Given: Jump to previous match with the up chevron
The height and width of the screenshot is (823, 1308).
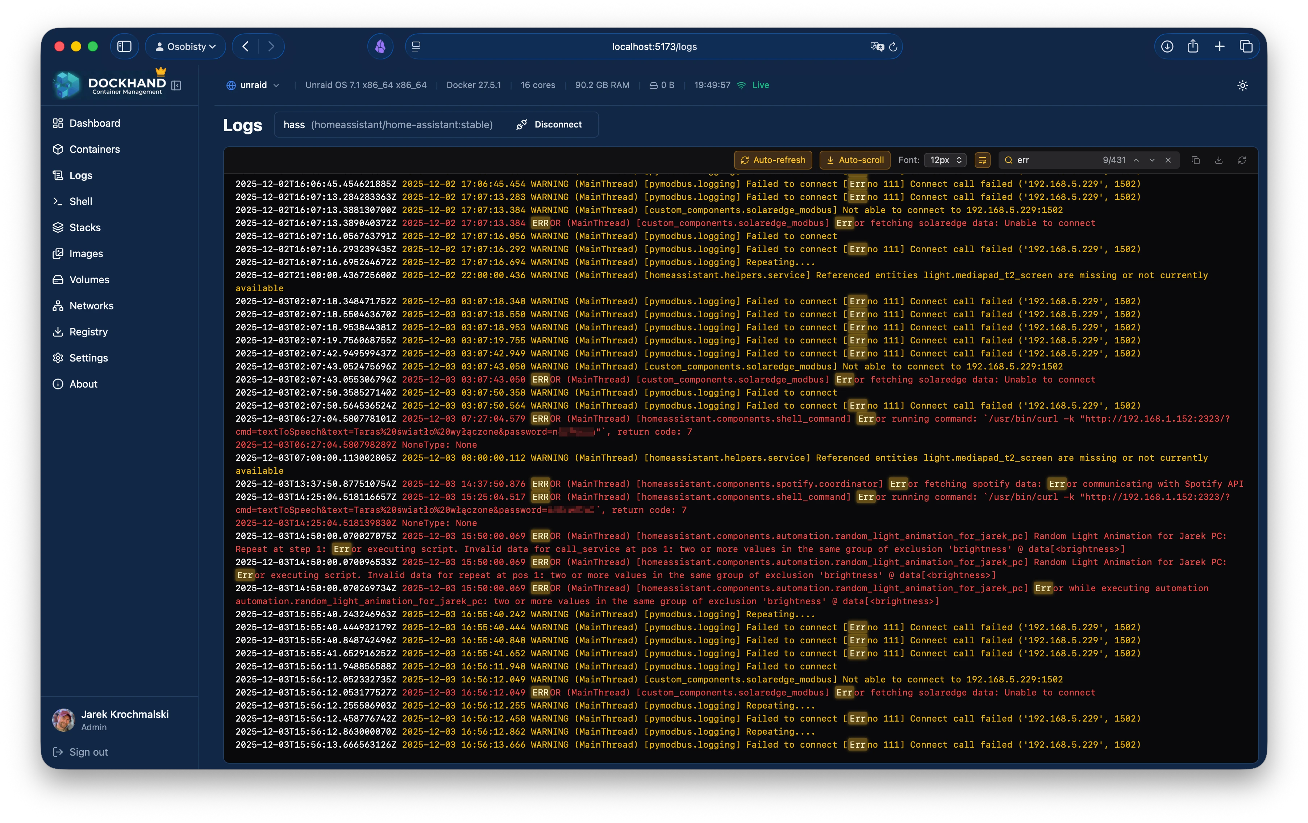Looking at the screenshot, I should [1137, 160].
